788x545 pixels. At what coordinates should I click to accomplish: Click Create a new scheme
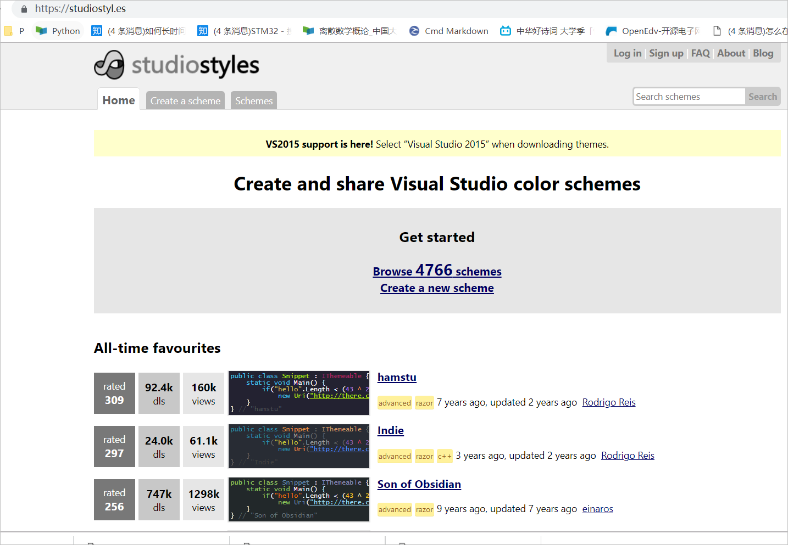(437, 288)
